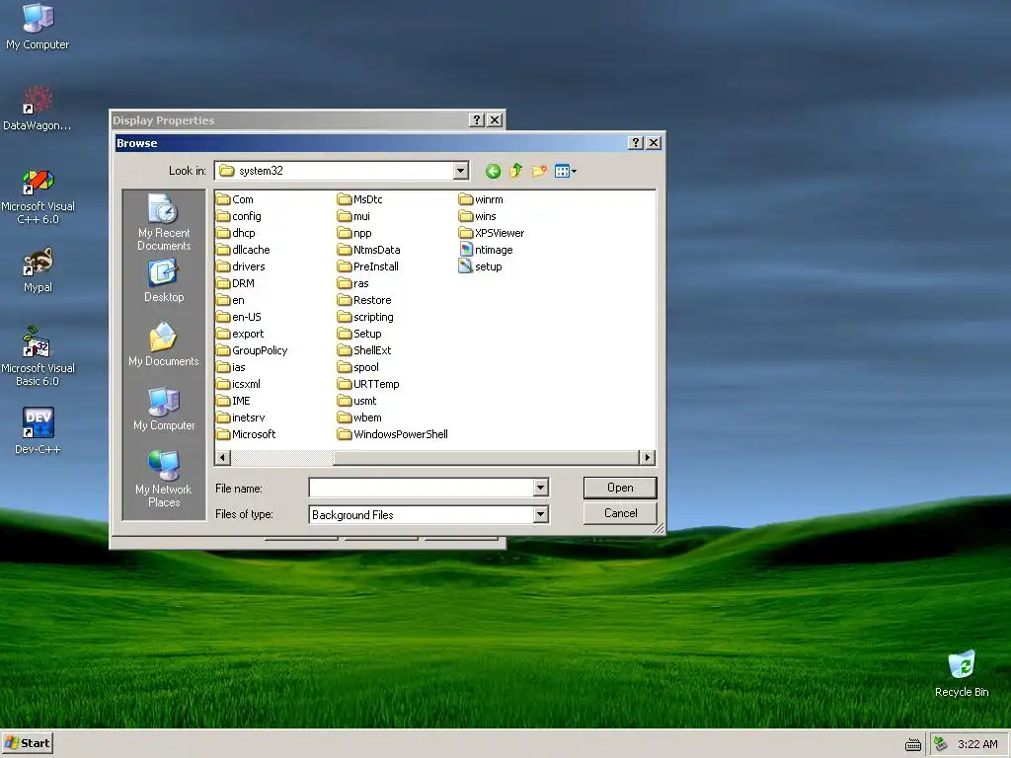Image resolution: width=1011 pixels, height=758 pixels.
Task: Click the 3:22 AM clock
Action: point(977,744)
